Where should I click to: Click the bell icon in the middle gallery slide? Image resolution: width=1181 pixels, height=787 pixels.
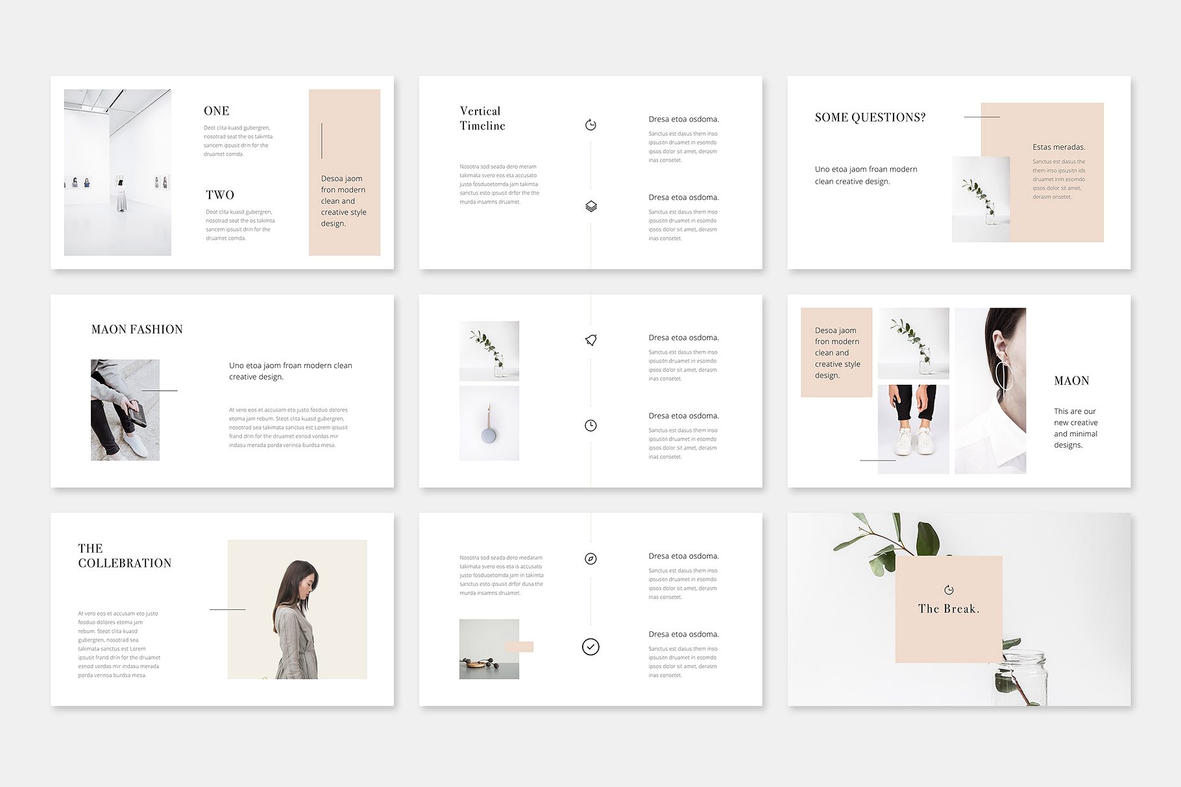pyautogui.click(x=590, y=338)
